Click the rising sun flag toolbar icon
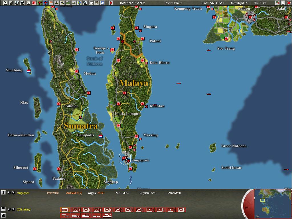292x219 pixels. (34, 3)
